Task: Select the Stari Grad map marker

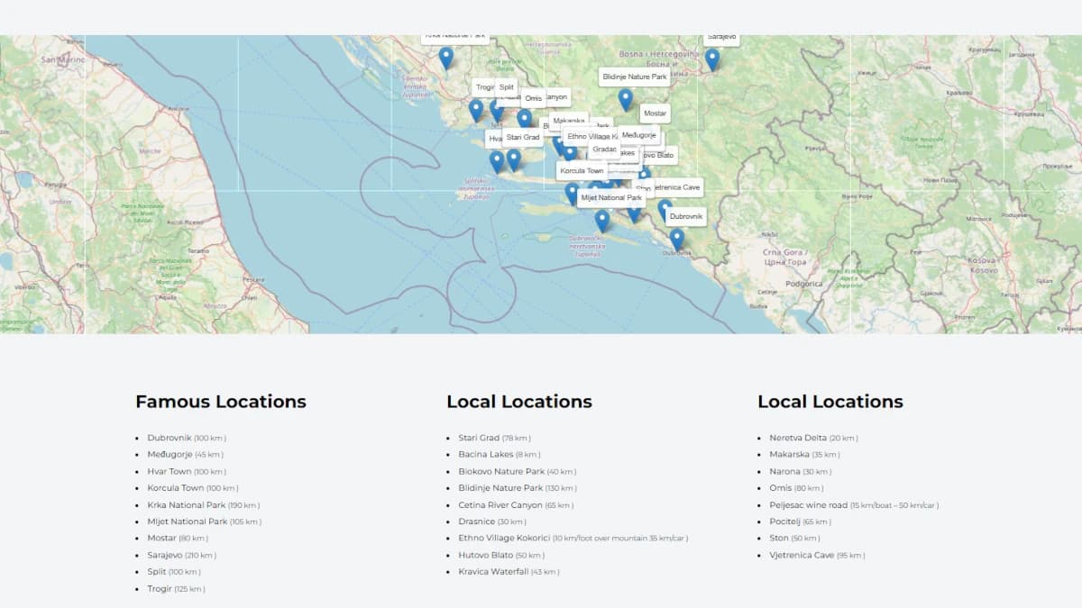Action: 514,160
